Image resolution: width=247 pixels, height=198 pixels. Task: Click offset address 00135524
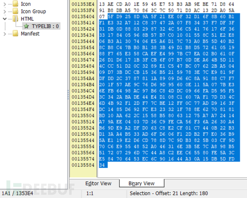(x=83, y=128)
